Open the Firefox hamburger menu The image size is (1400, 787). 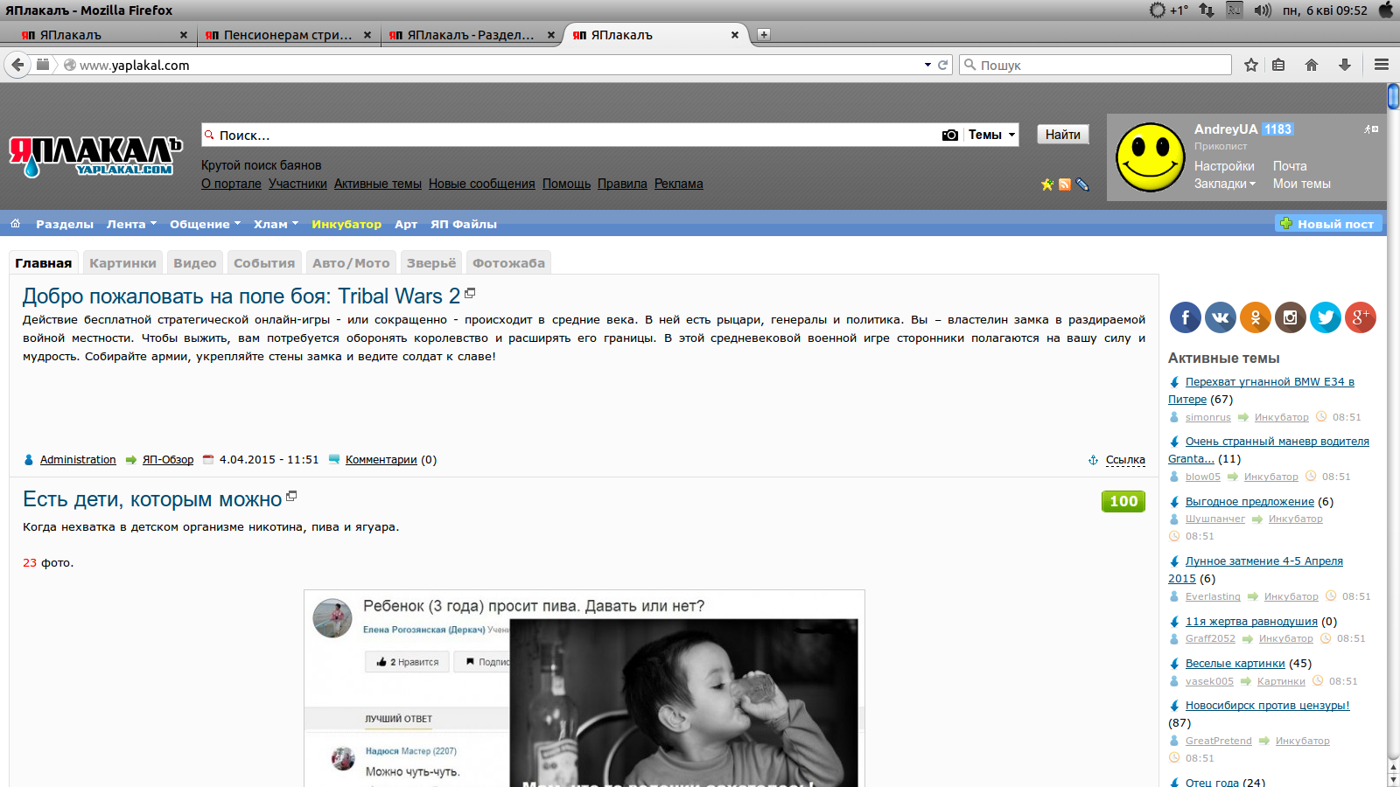1382,65
